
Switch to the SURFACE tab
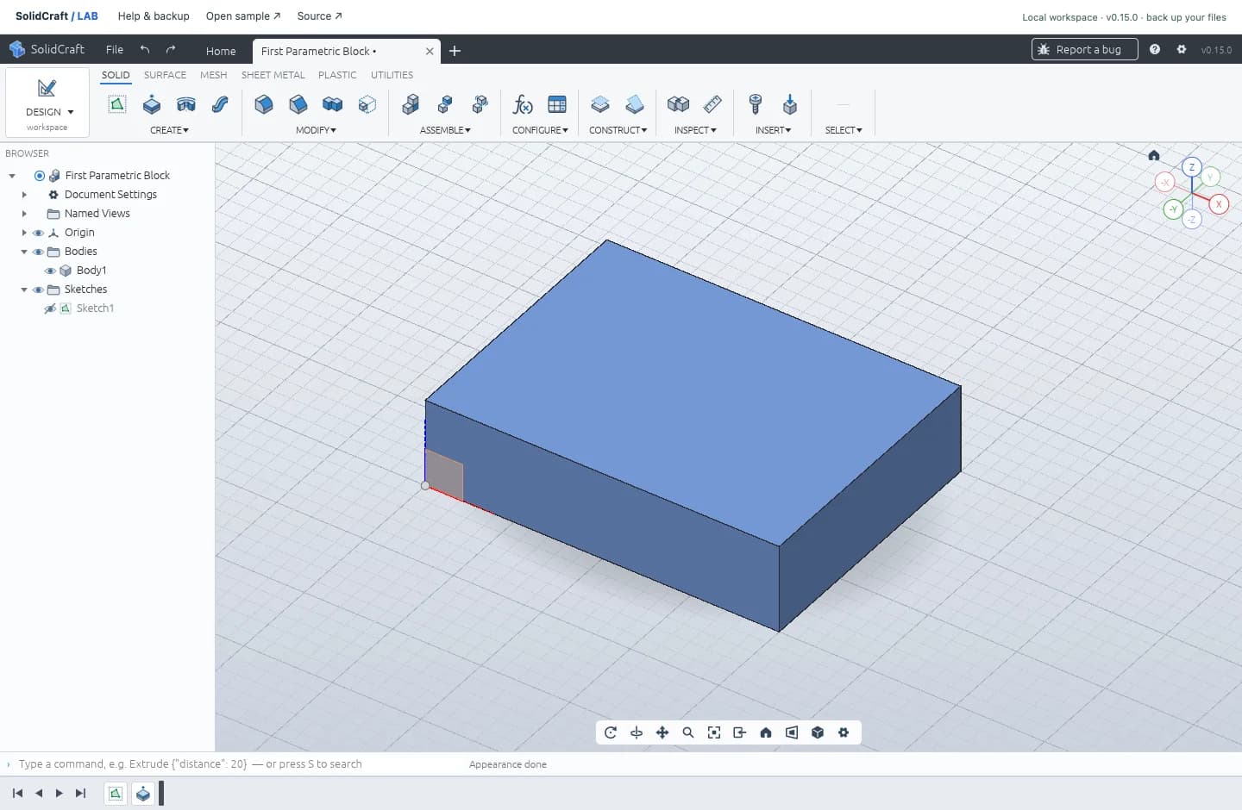click(165, 75)
